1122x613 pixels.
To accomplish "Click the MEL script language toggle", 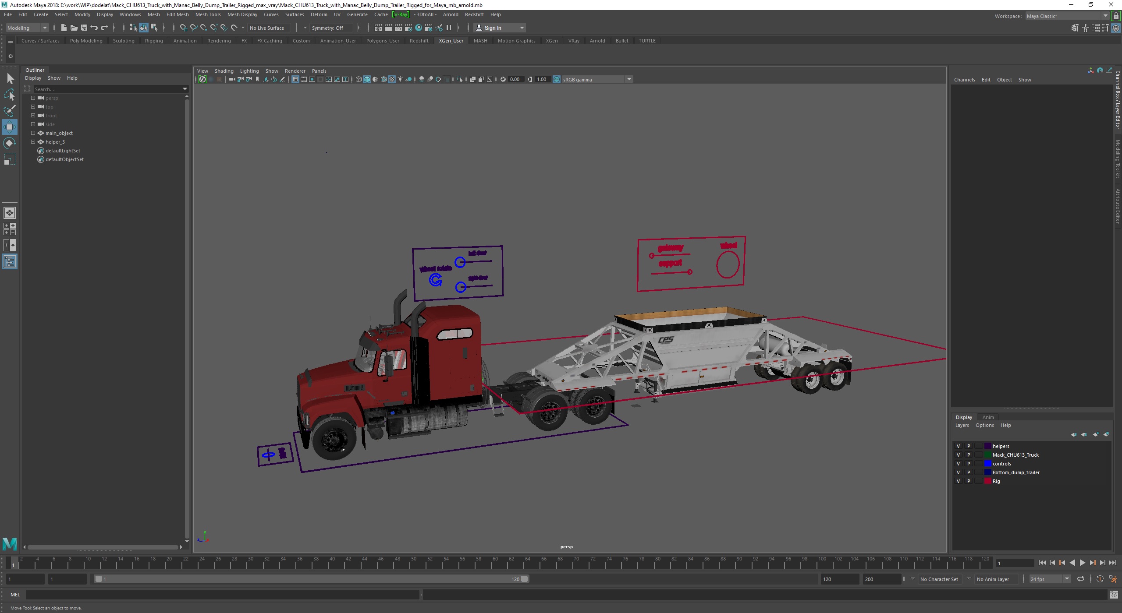I will click(x=15, y=595).
